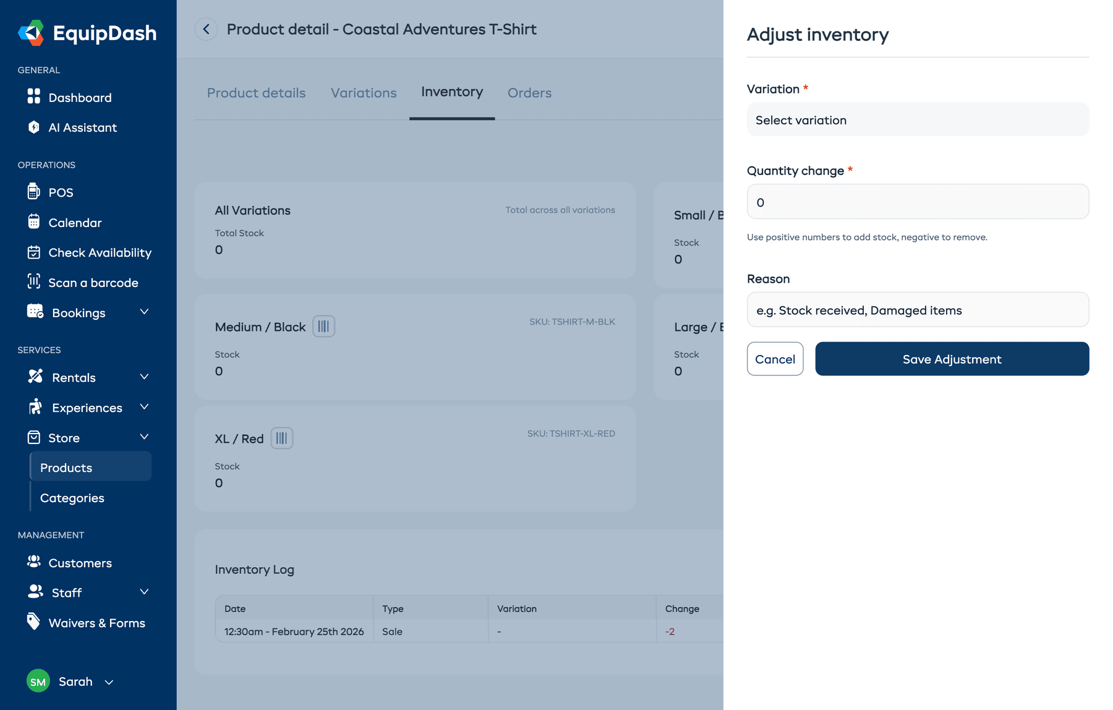This screenshot has width=1113, height=710.
Task: Switch to the Orders tab
Action: 529,93
